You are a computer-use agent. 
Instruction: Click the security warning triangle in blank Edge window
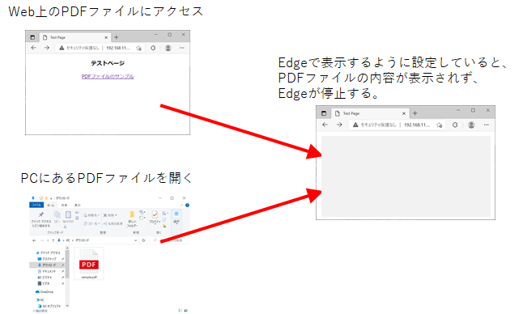coord(355,125)
